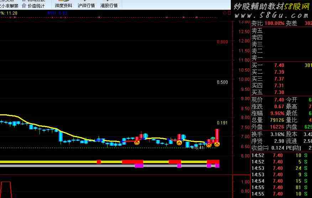Click the 6.41 low price label on the chart
Viewport: 312px width, 198px height.
[x=199, y=148]
